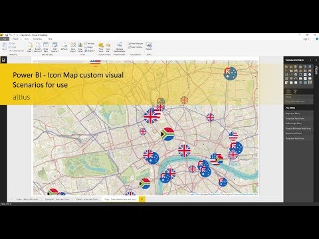Screen dimensions: 319x239
Task: Click the Publish button
Action: [149, 46]
